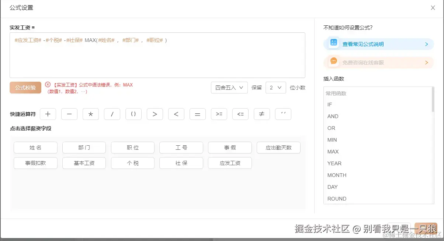
Task: Click the calculator icon beside 查看常见公式说明
Action: coord(333,43)
